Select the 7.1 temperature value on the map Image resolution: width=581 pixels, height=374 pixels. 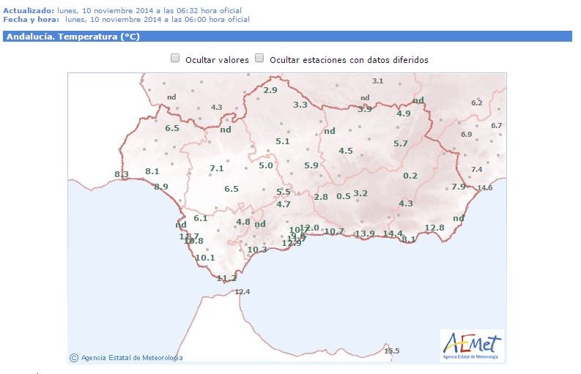(x=216, y=168)
